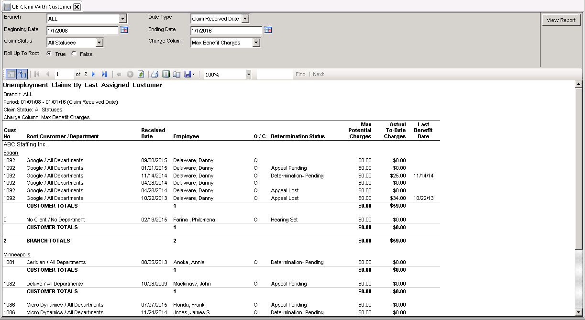Image resolution: width=585 pixels, height=320 pixels.
Task: Open the Date Type dropdown
Action: (x=245, y=19)
